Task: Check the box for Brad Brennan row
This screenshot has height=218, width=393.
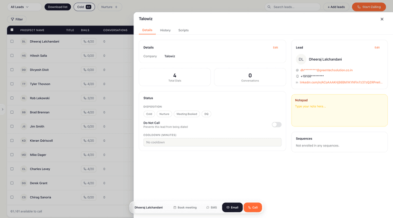Action: coord(12,112)
